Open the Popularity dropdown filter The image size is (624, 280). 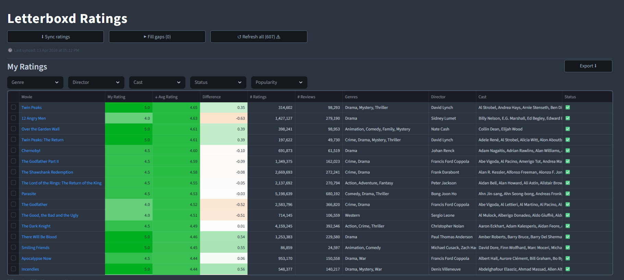coord(279,82)
